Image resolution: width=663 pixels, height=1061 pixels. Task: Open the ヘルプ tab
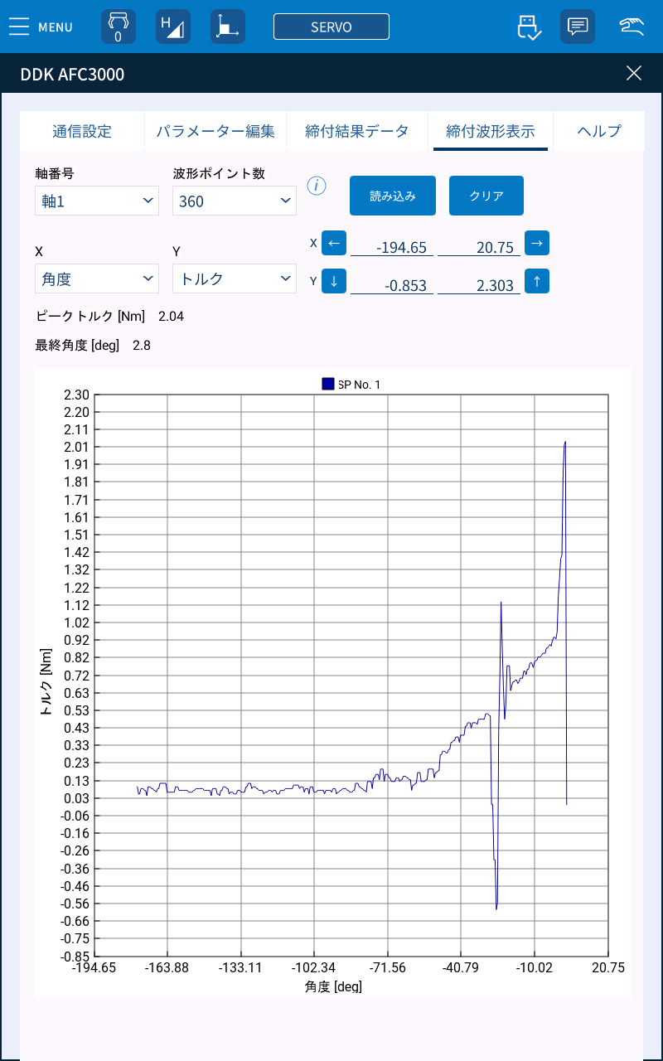pyautogui.click(x=598, y=131)
